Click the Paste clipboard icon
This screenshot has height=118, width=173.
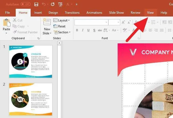(x=7, y=23)
